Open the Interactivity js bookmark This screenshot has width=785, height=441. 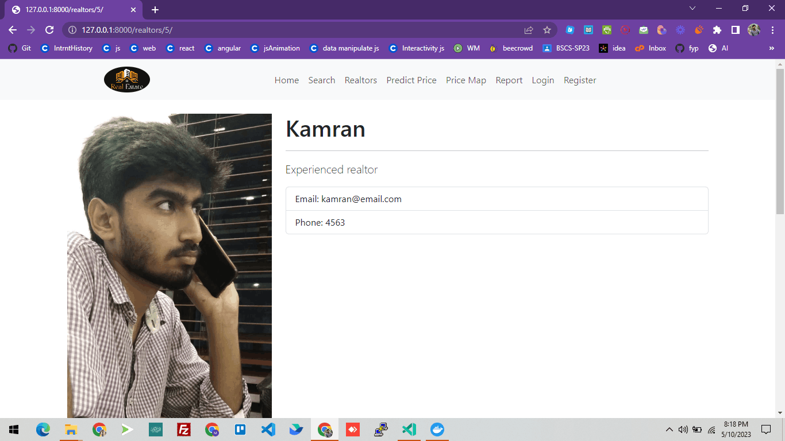click(x=417, y=48)
